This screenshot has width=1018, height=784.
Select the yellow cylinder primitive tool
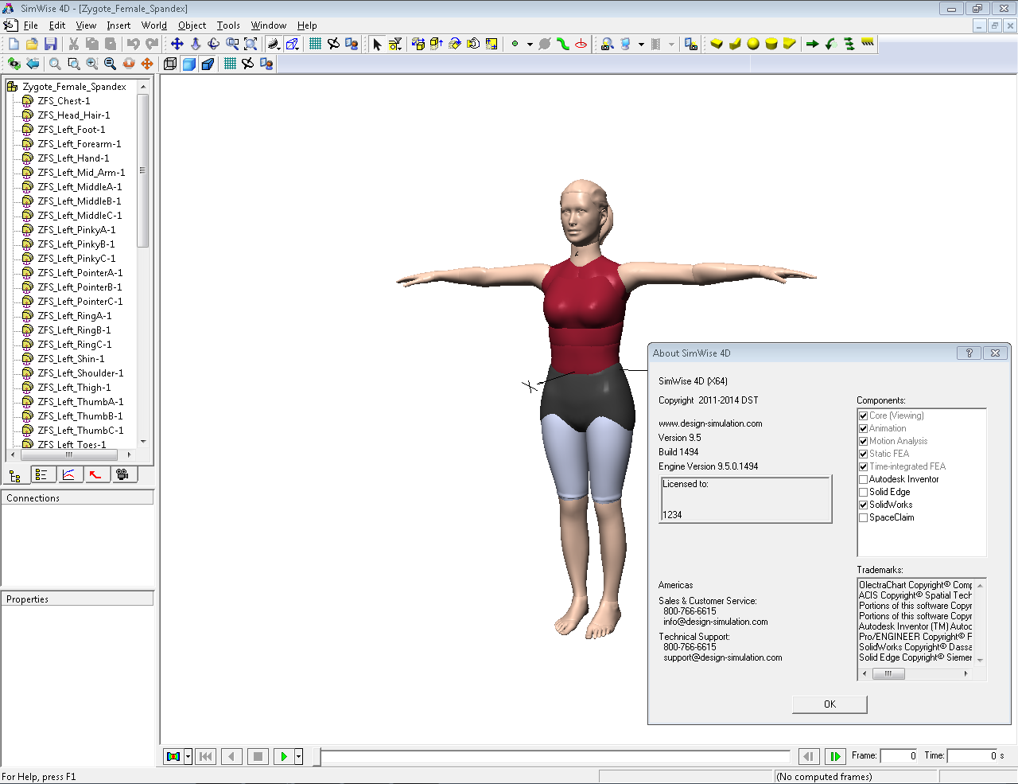771,44
